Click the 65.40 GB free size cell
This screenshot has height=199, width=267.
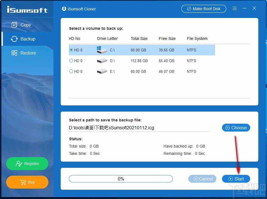166,61
